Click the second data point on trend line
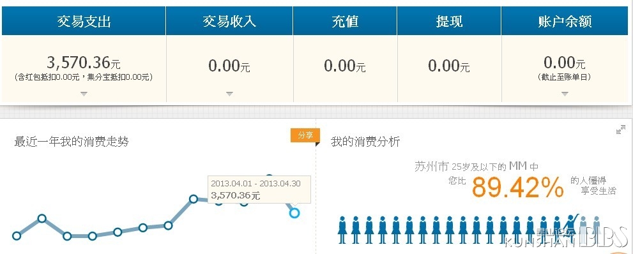 (x=42, y=218)
